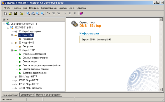The height and width of the screenshot is (102, 165).
Task: Click the 192.168.0.1 status bar entry
Action: coord(7,99)
